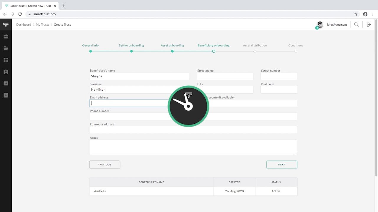Open the dashboard grid icon in sidebar
Viewport: 378px width, 212px height.
click(x=6, y=60)
